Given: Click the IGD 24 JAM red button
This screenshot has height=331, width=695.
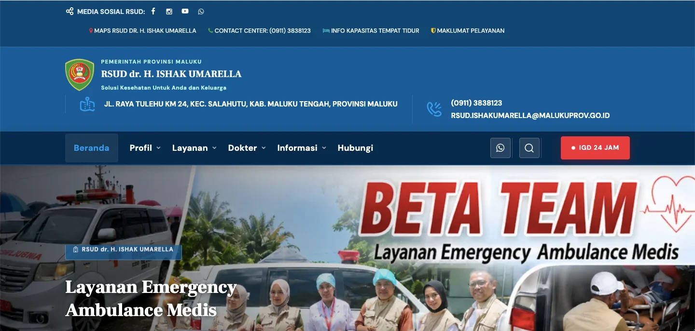Looking at the screenshot, I should point(595,148).
